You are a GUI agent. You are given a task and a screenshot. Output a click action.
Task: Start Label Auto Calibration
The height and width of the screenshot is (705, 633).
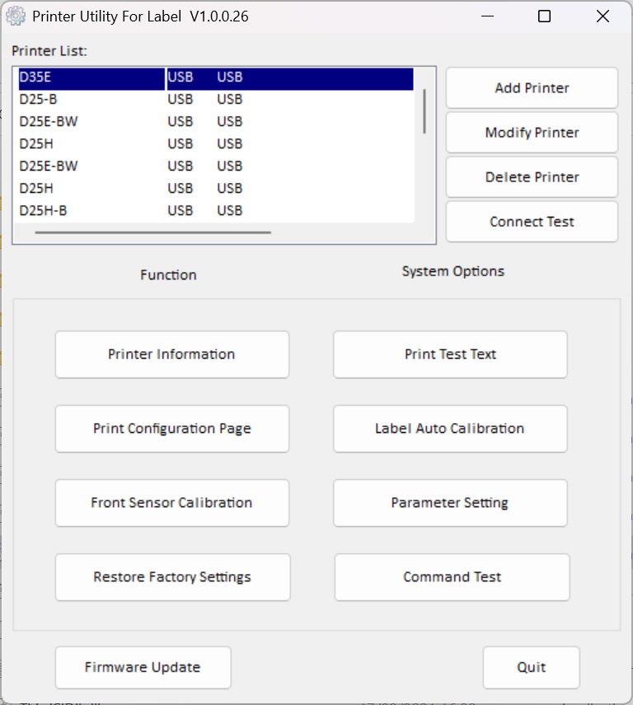450,429
